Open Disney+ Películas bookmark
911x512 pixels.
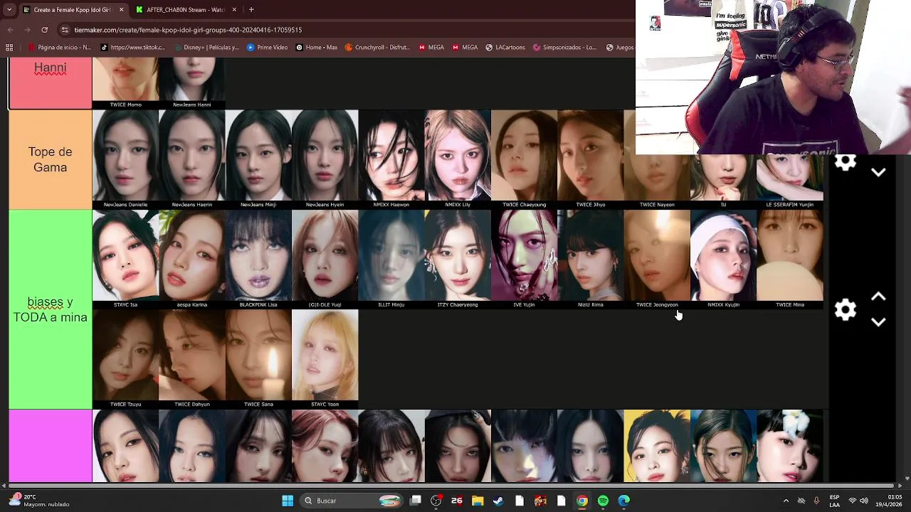click(x=206, y=48)
